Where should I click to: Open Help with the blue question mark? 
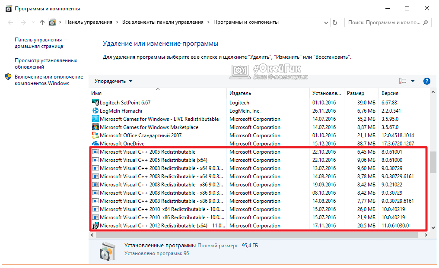coord(426,81)
